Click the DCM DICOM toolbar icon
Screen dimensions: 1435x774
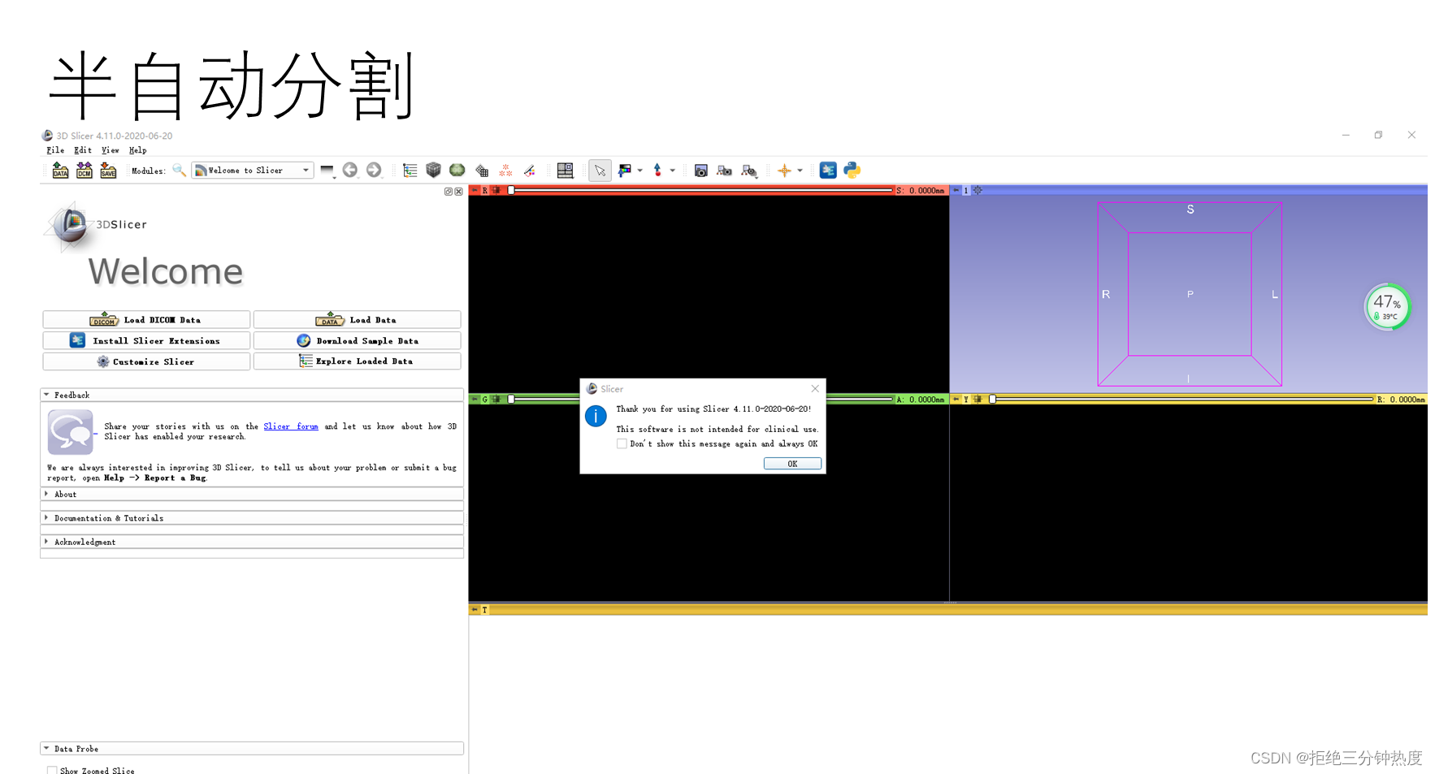(84, 171)
